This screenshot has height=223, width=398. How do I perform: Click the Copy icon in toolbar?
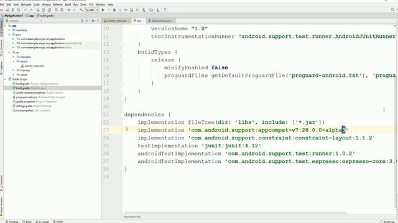click(44, 10)
